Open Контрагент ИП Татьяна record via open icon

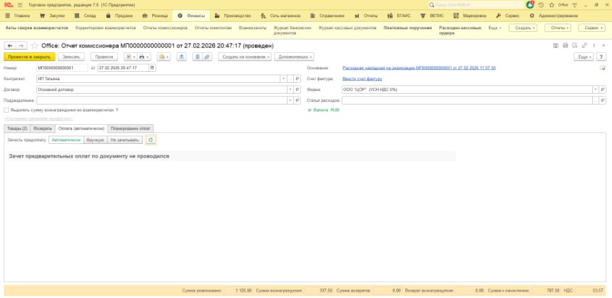coord(297,79)
